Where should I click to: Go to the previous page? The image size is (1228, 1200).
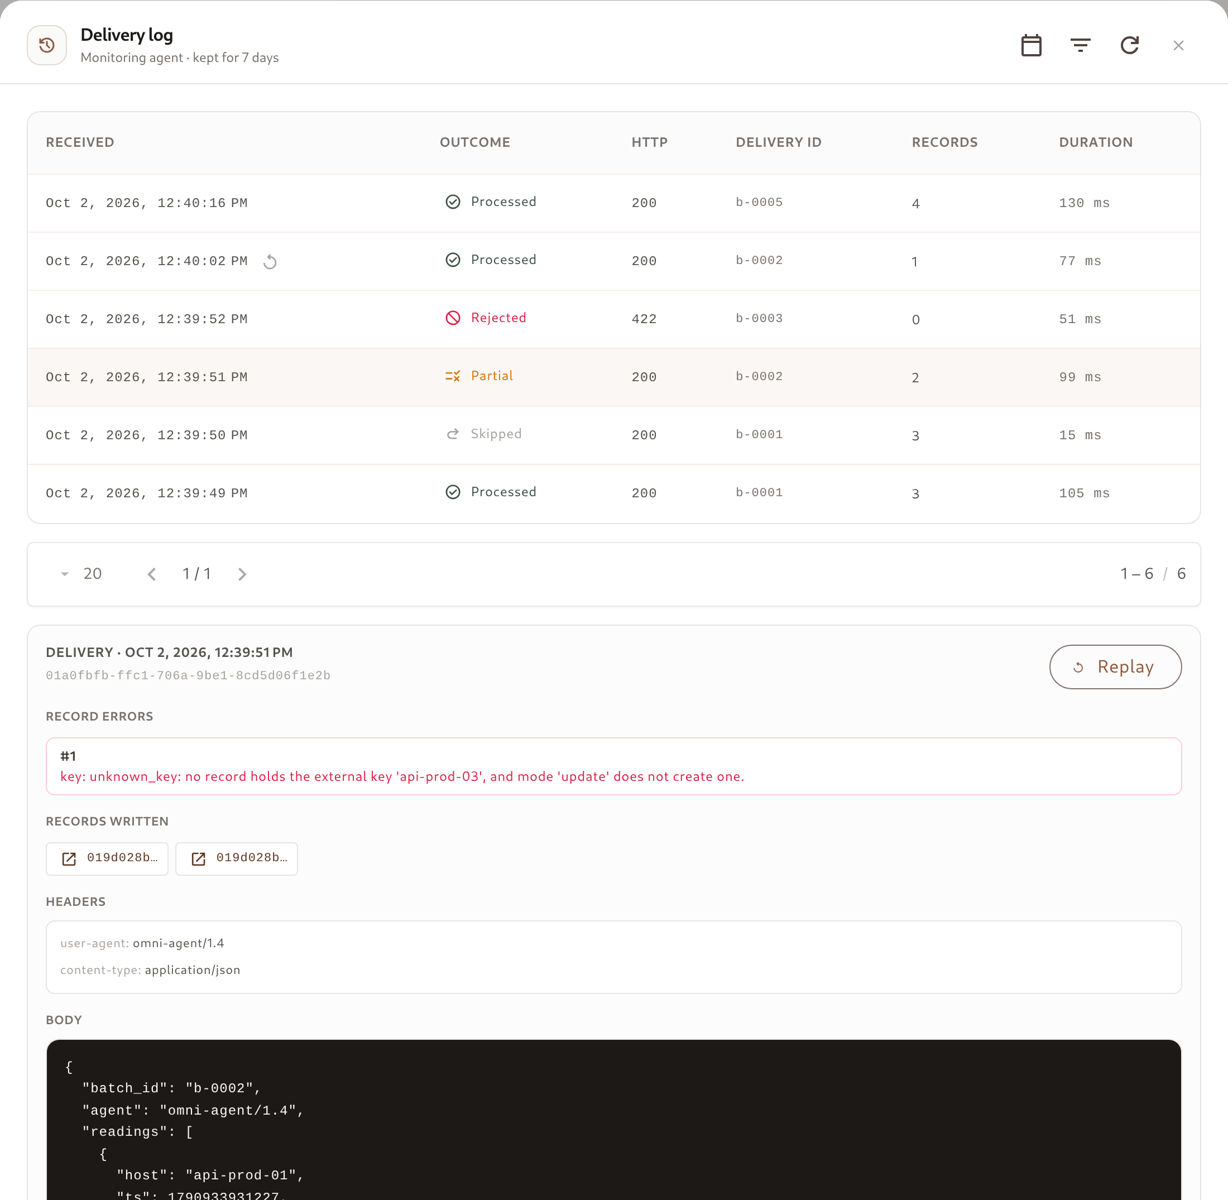pos(151,574)
